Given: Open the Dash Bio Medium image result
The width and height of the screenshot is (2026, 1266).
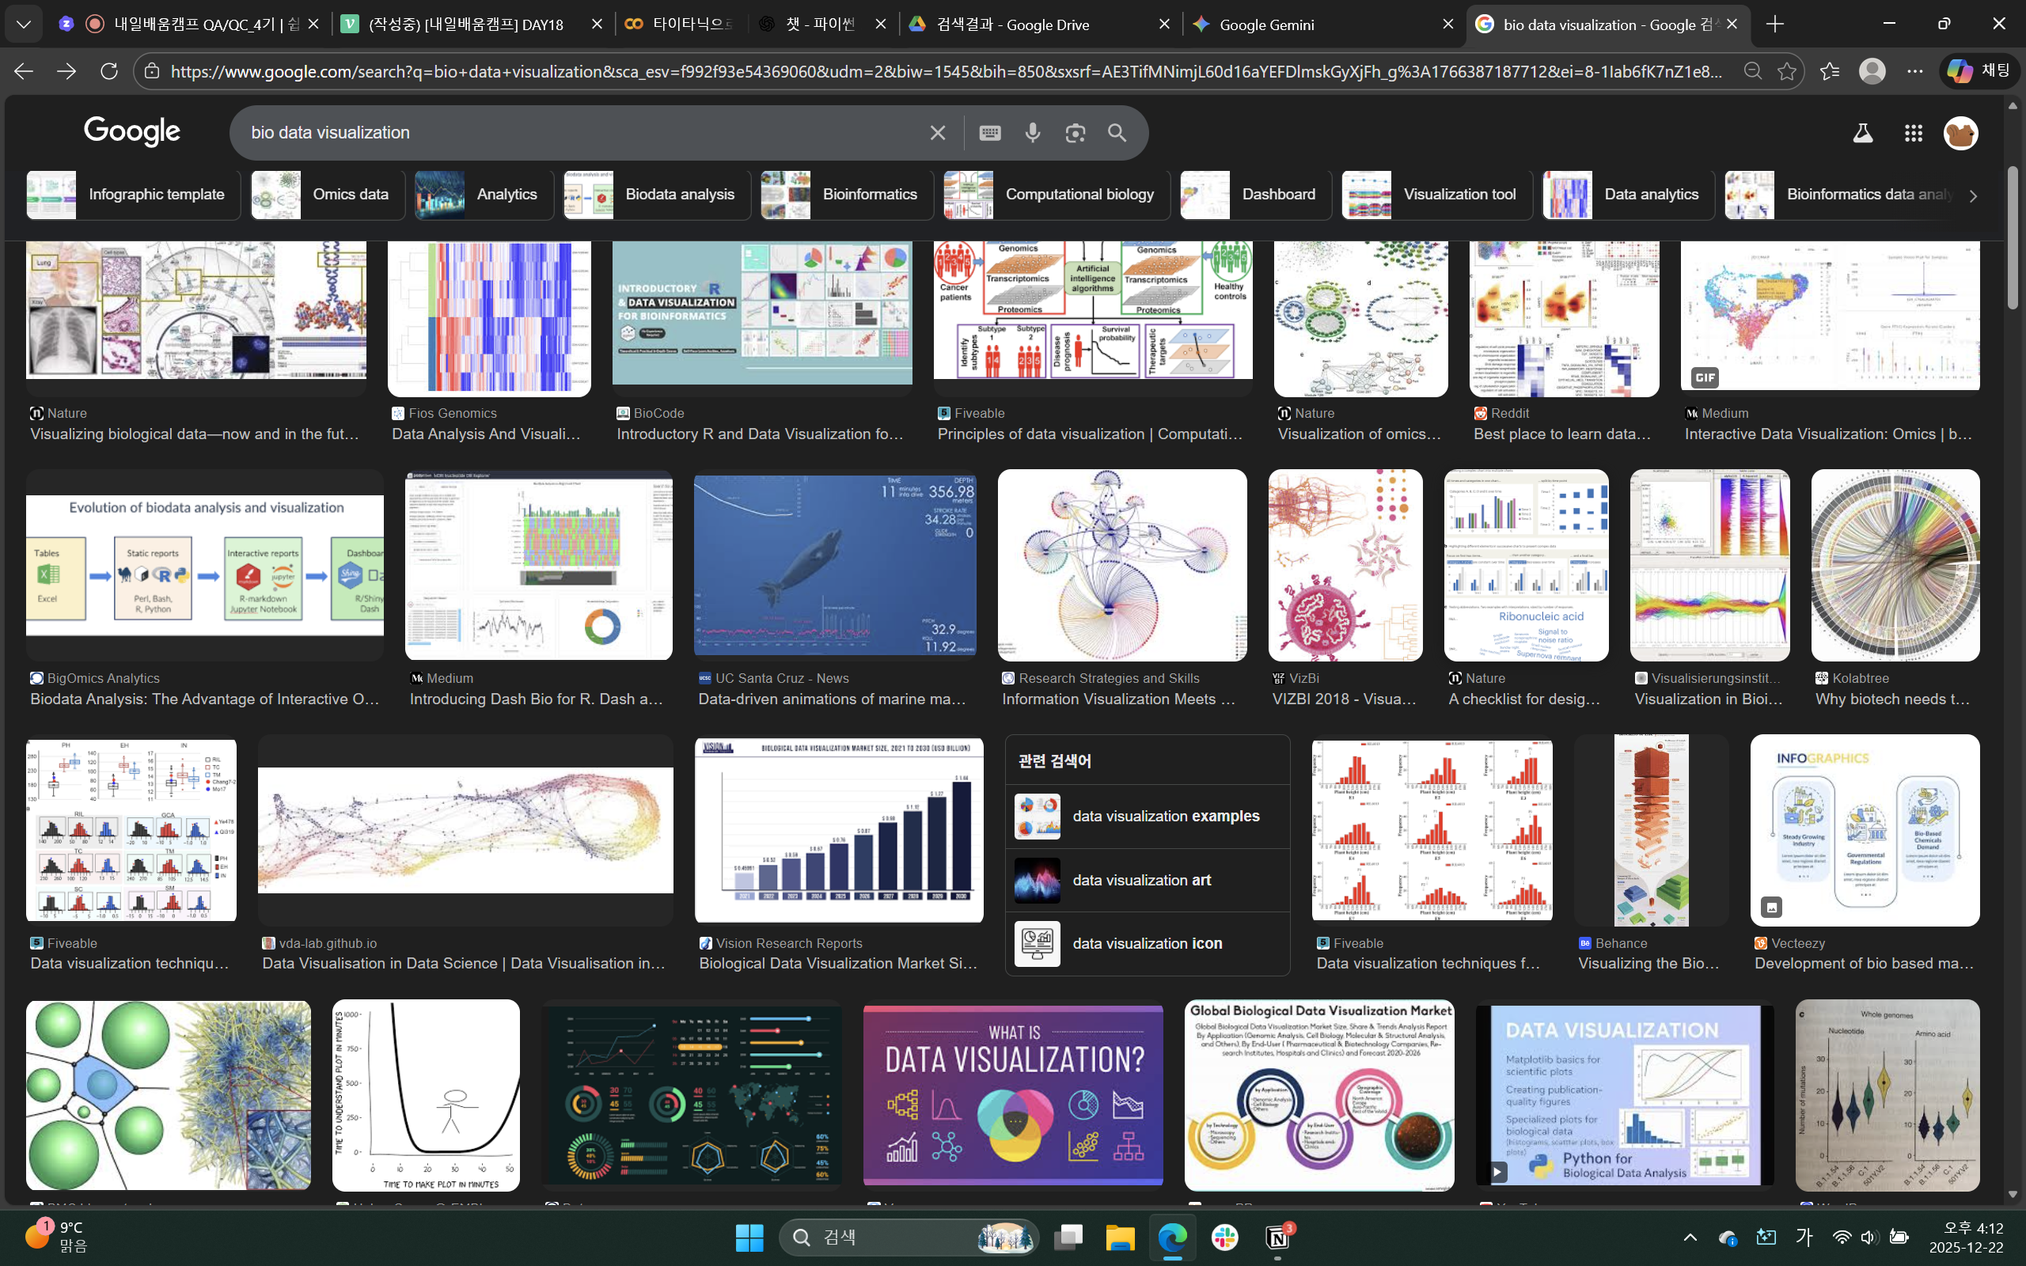Looking at the screenshot, I should [538, 565].
